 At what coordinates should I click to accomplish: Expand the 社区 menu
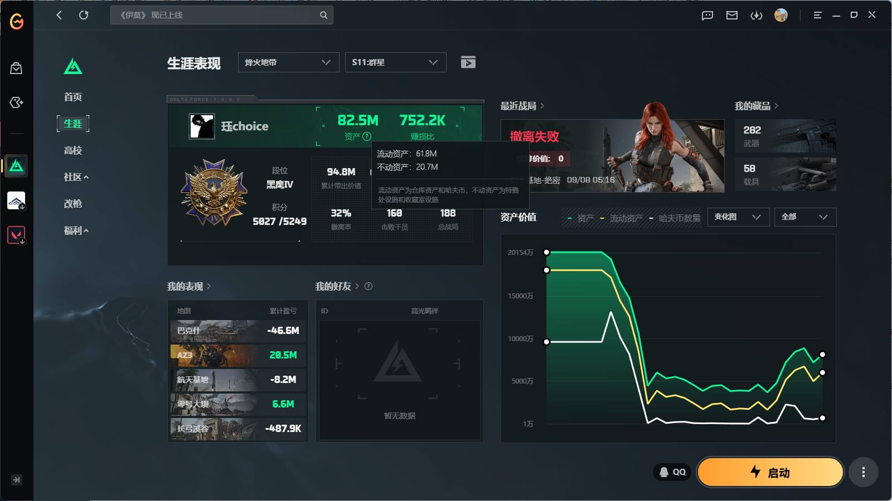tap(76, 177)
